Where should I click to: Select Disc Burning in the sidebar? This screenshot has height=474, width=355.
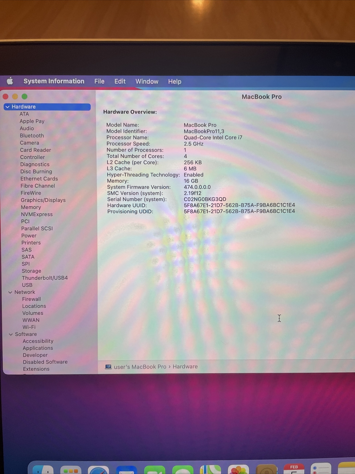click(x=36, y=172)
